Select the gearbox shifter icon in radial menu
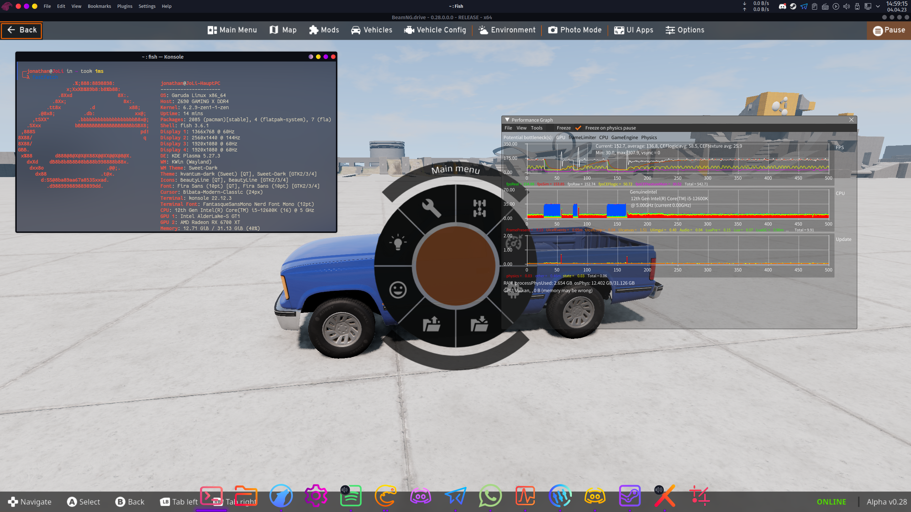The image size is (911, 512). coord(479,208)
